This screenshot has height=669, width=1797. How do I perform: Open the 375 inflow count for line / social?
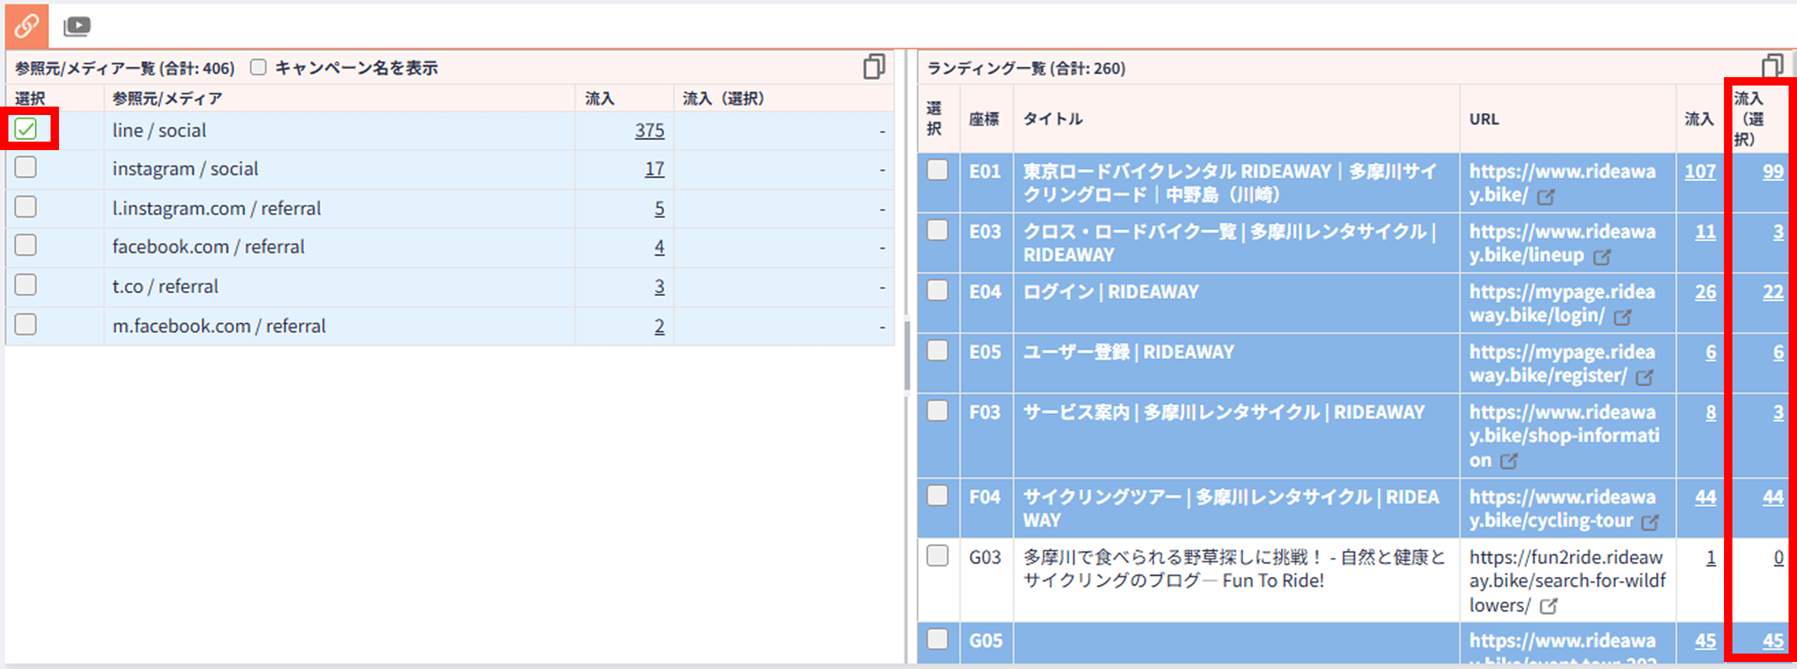tap(649, 130)
